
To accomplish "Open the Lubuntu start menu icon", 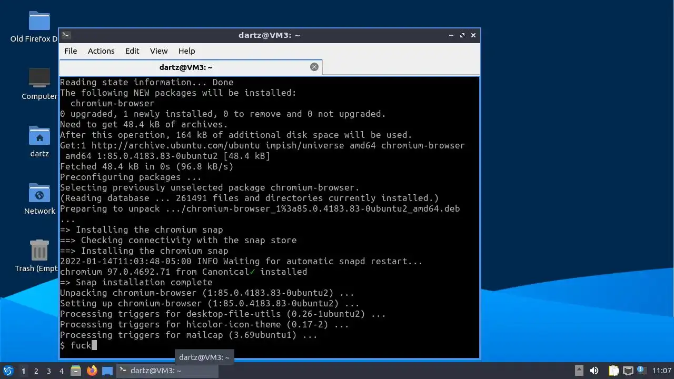I will (x=8, y=371).
